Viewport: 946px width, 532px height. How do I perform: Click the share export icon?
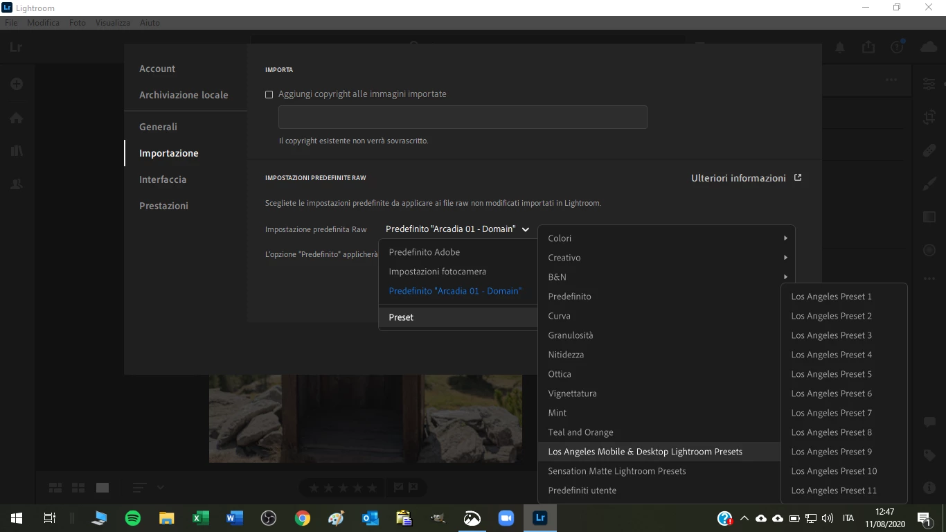point(868,47)
